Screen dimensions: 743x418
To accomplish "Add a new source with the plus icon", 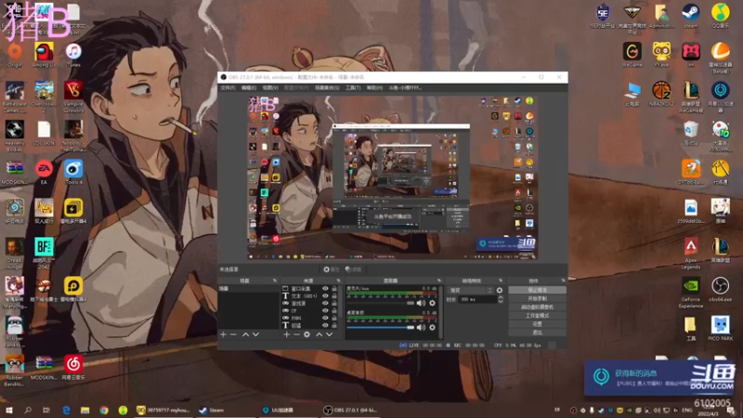I will click(286, 334).
